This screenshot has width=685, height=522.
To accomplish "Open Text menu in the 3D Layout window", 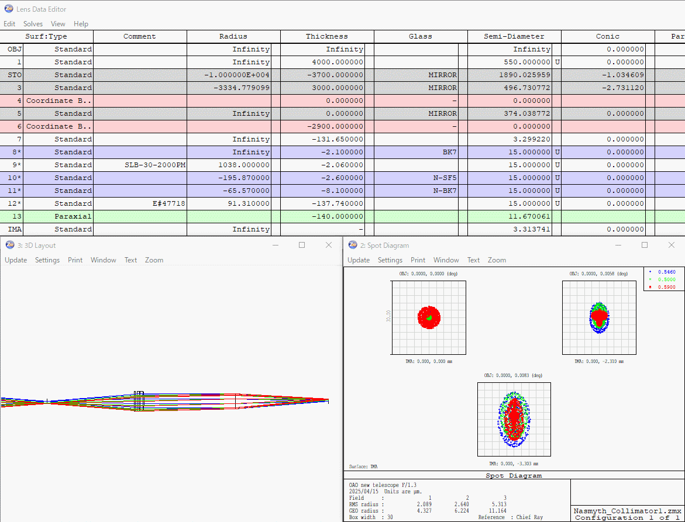I will tap(130, 260).
